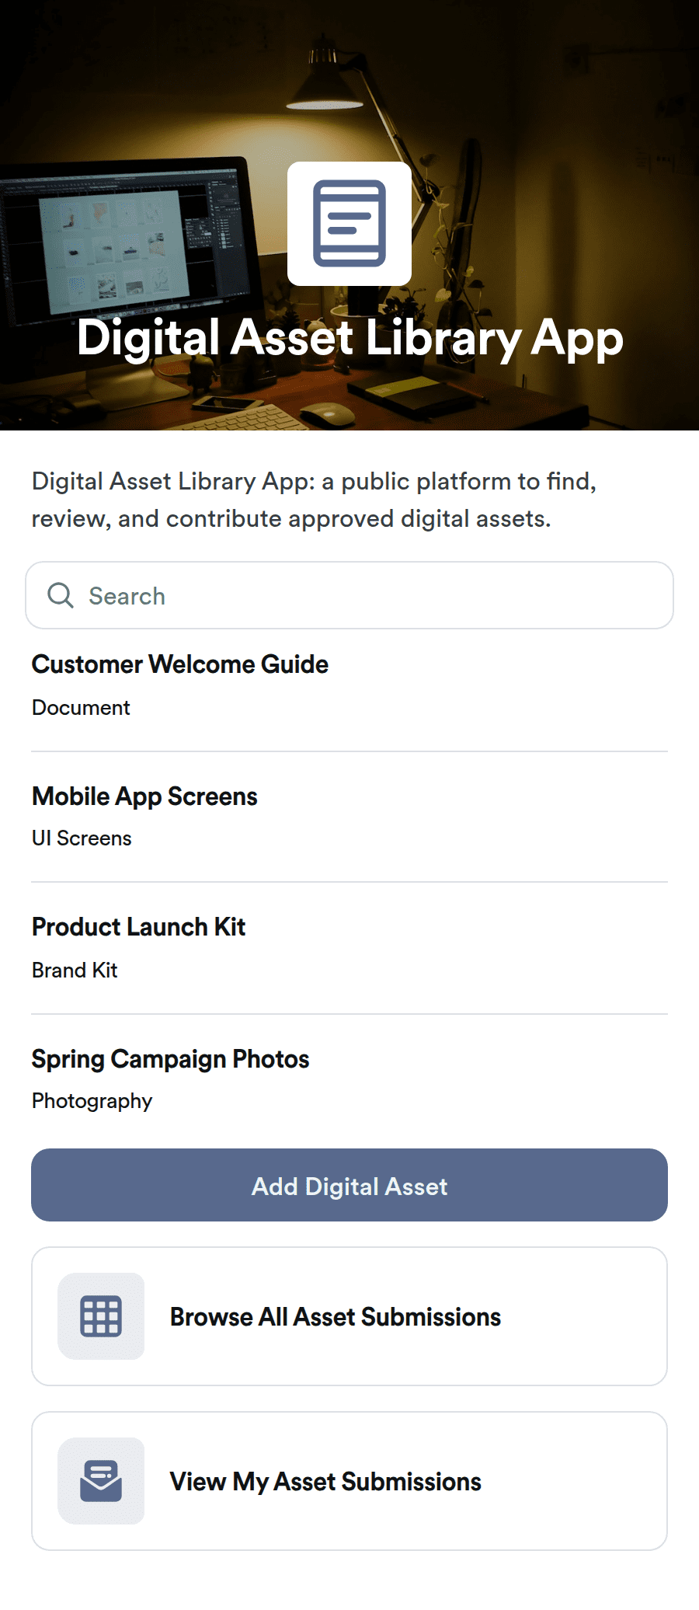The width and height of the screenshot is (699, 1610).
Task: Click the document logo icon in header
Action: coord(349,224)
